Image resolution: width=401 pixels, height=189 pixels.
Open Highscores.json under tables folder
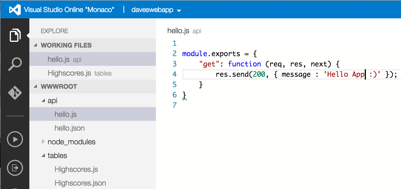92,183
